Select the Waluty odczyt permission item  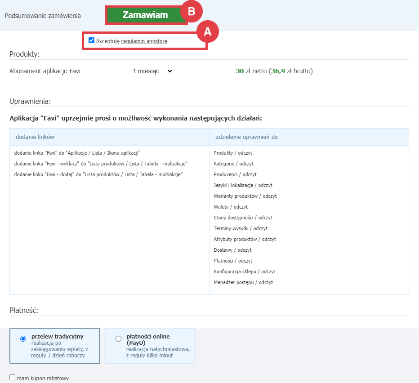click(231, 207)
